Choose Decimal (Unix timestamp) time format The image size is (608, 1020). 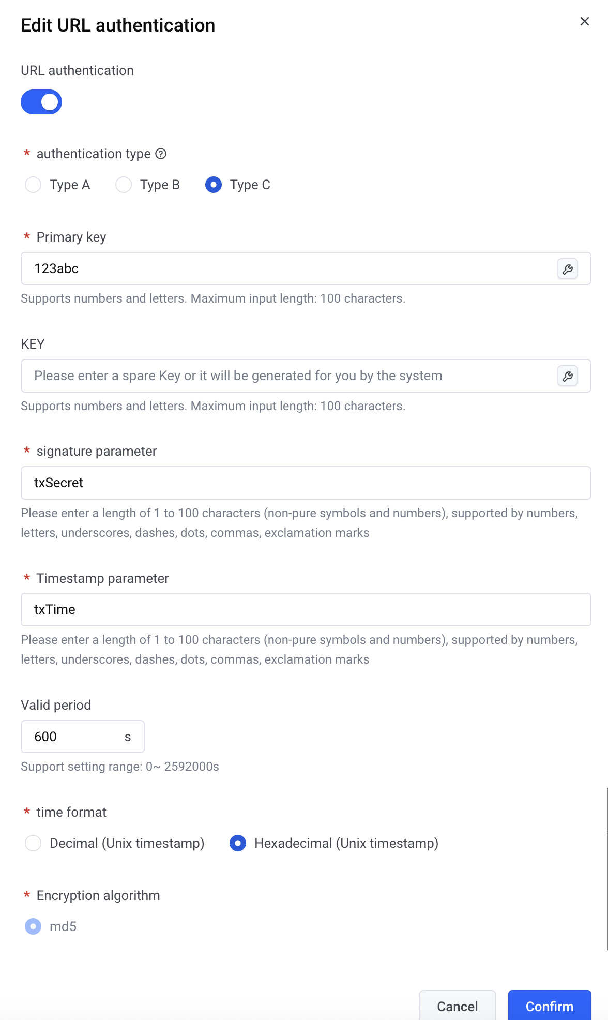pyautogui.click(x=33, y=843)
